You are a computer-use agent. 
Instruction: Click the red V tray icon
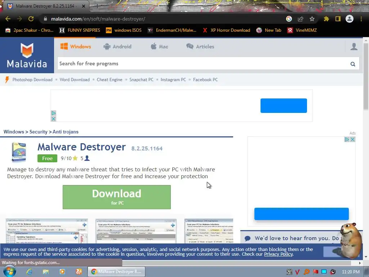click(297, 272)
